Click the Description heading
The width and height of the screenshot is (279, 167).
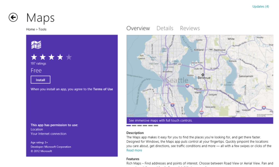pos(135,133)
